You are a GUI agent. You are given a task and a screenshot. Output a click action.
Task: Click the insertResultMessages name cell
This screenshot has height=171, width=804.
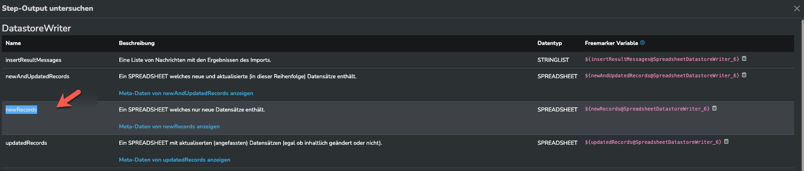(33, 60)
